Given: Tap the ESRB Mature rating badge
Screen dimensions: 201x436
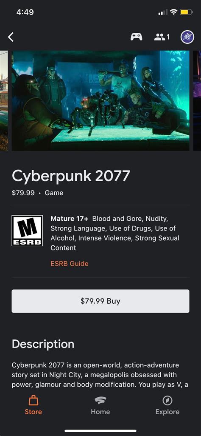Looking at the screenshot, I should click(27, 231).
